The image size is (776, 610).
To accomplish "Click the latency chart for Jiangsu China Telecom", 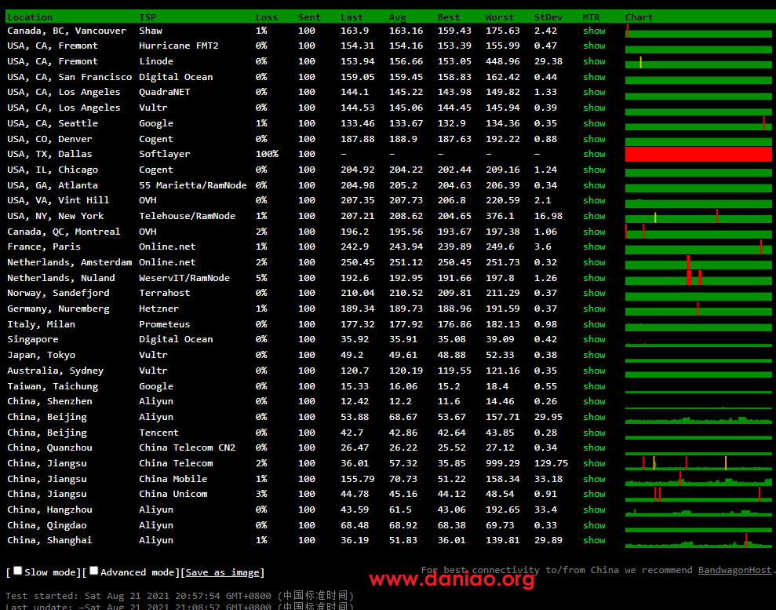I will 698,463.
